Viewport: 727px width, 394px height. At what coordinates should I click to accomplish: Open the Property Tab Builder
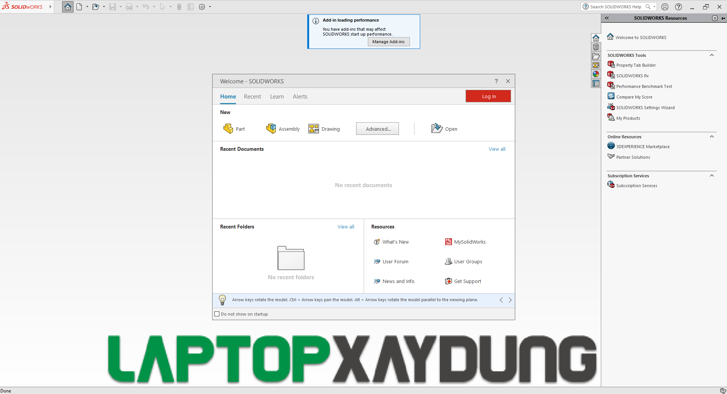click(x=635, y=65)
